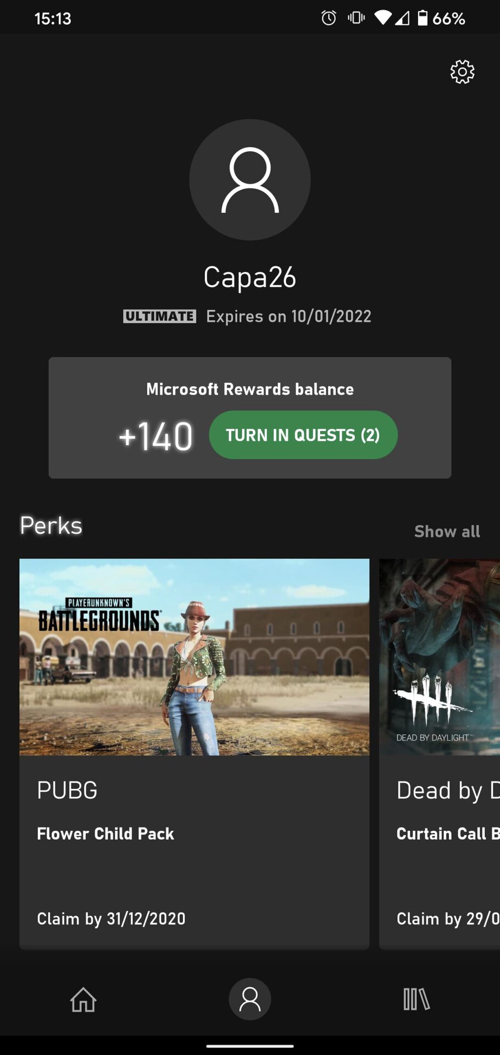
Task: Open the Library tab
Action: [416, 999]
